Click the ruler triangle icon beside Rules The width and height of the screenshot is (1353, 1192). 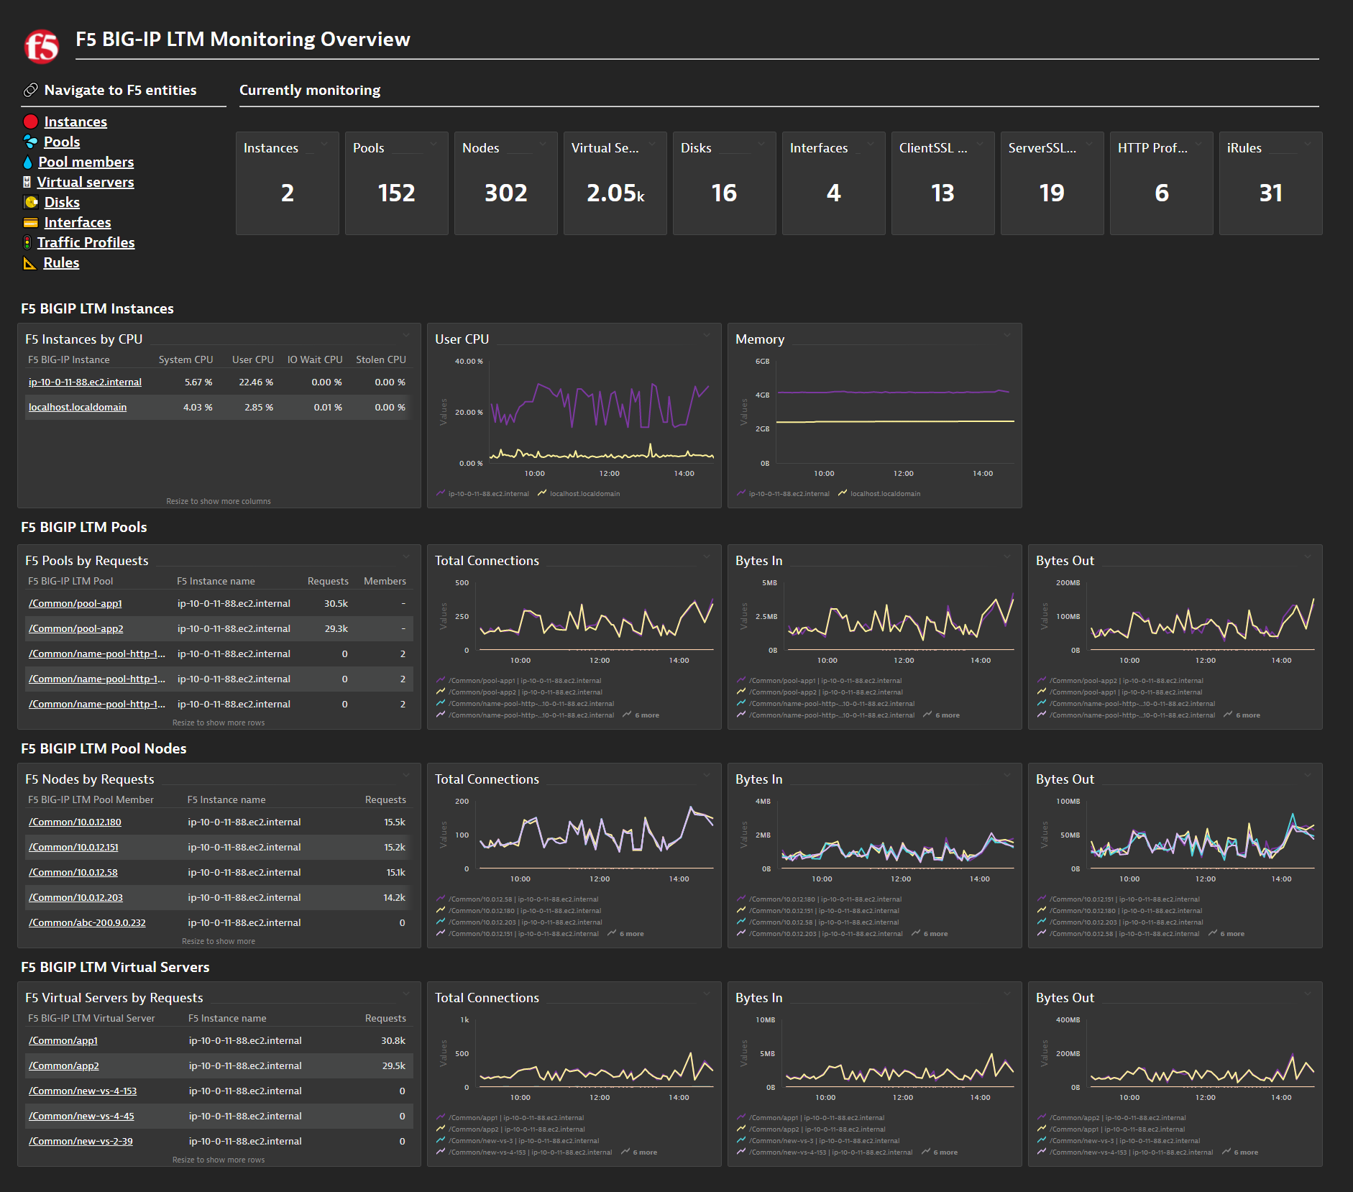[29, 263]
